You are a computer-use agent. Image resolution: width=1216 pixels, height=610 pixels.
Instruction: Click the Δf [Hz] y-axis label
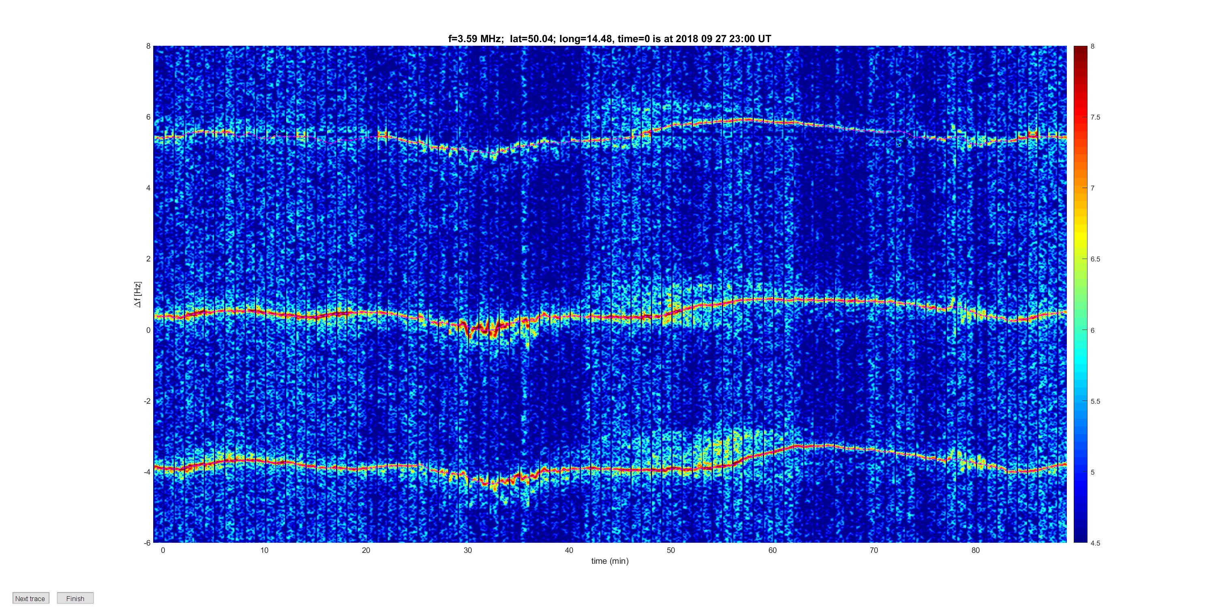click(137, 295)
